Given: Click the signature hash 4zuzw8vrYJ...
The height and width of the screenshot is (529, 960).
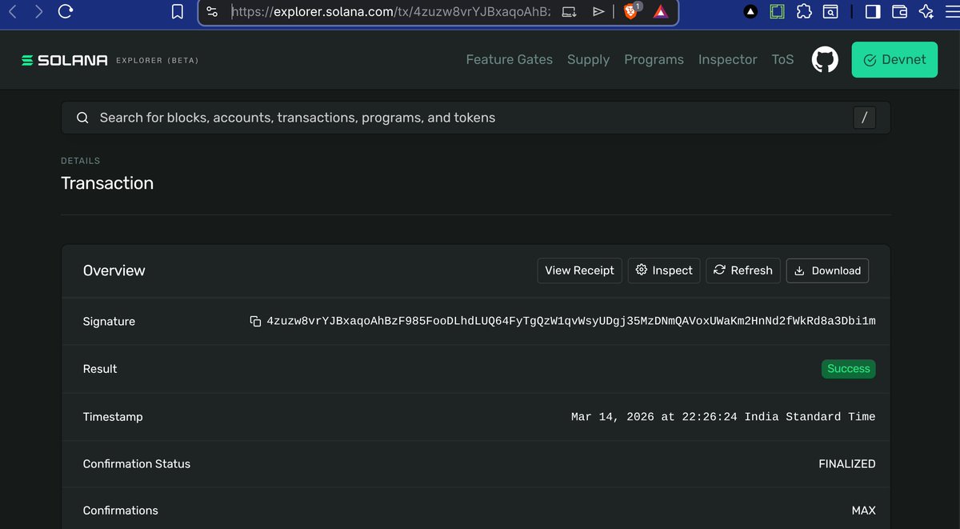Looking at the screenshot, I should [571, 321].
